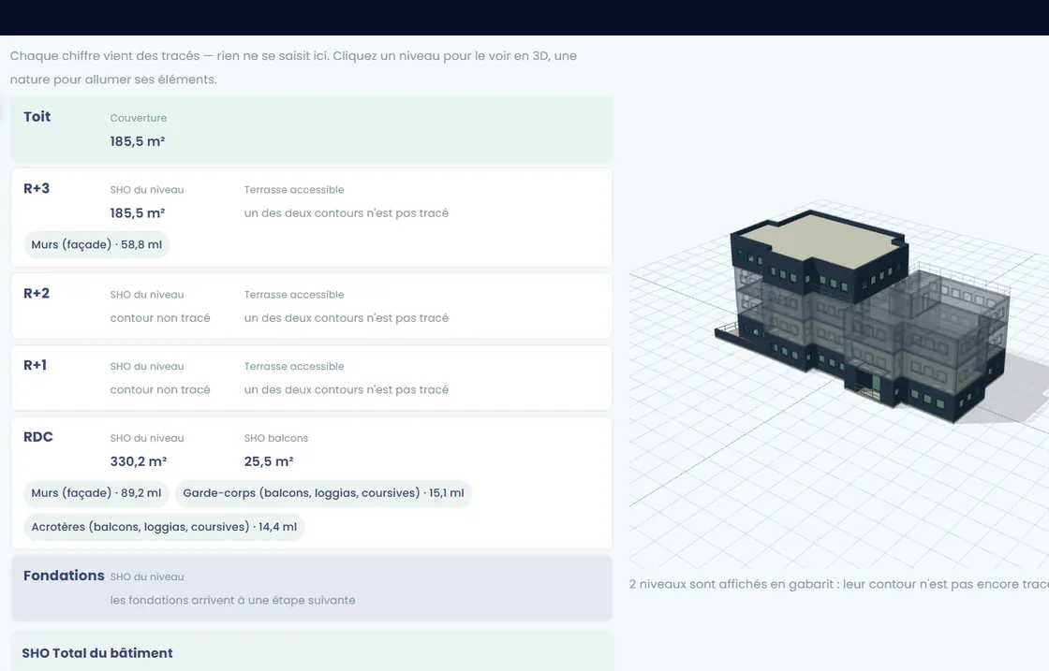Show the RDC level in 3D

[311, 483]
